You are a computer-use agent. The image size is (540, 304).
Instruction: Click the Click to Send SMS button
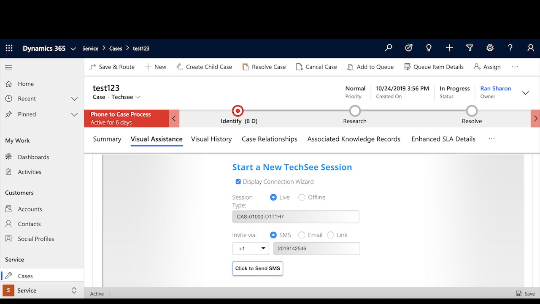pyautogui.click(x=258, y=269)
